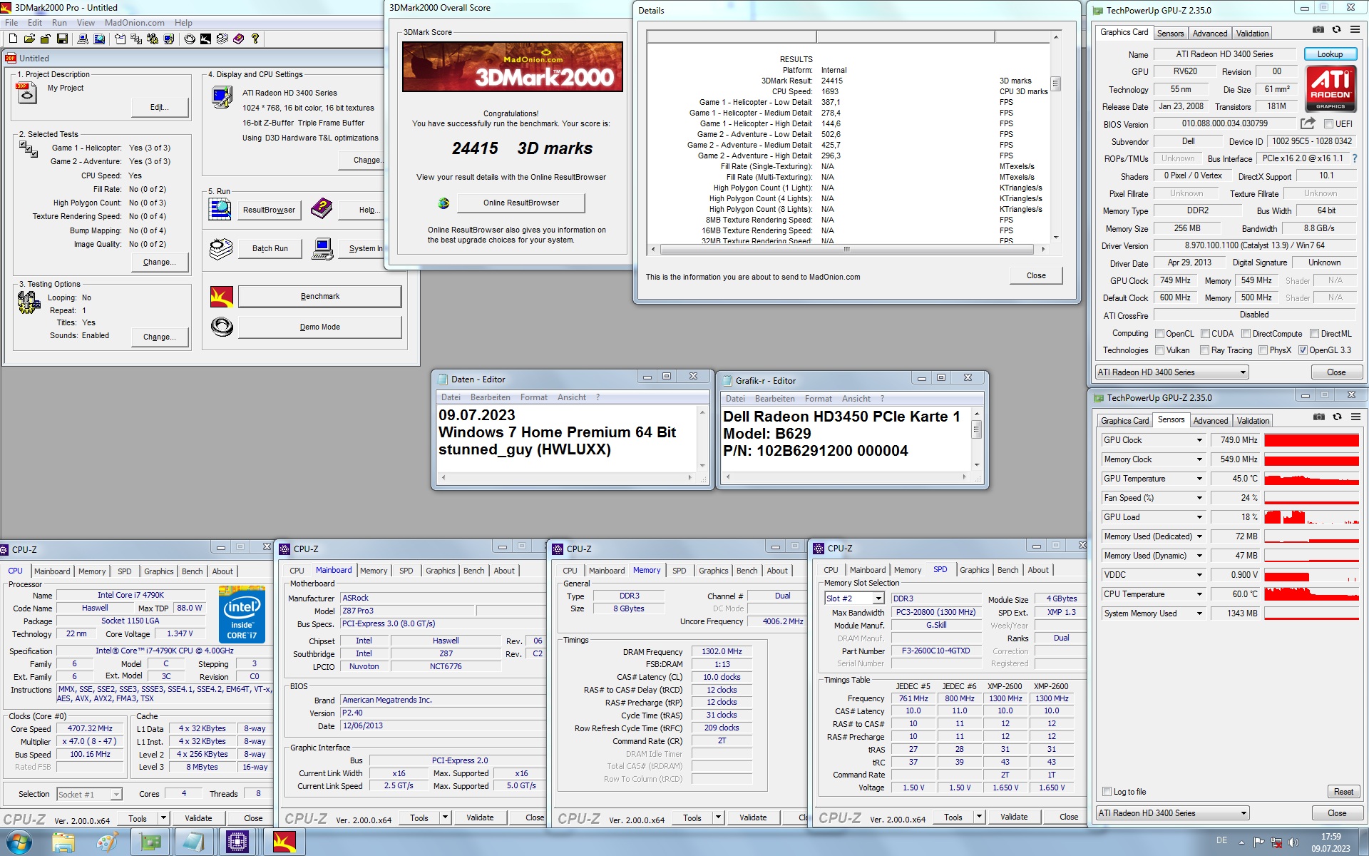Click the yellow question mark About icon

(x=255, y=39)
